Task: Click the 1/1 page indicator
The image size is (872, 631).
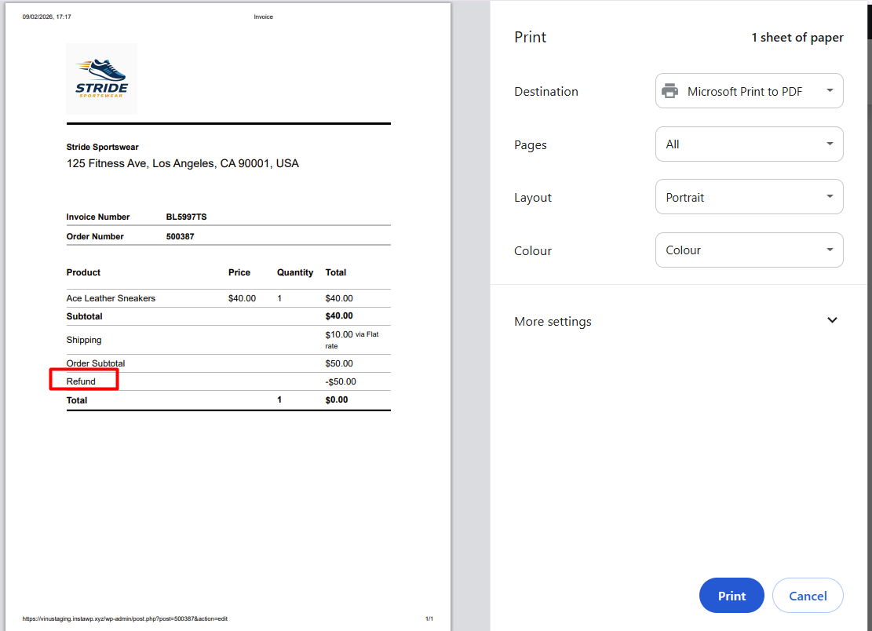Action: coord(429,618)
